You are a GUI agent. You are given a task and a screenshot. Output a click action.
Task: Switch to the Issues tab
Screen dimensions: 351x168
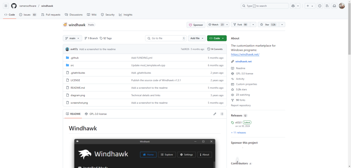coord(28,15)
